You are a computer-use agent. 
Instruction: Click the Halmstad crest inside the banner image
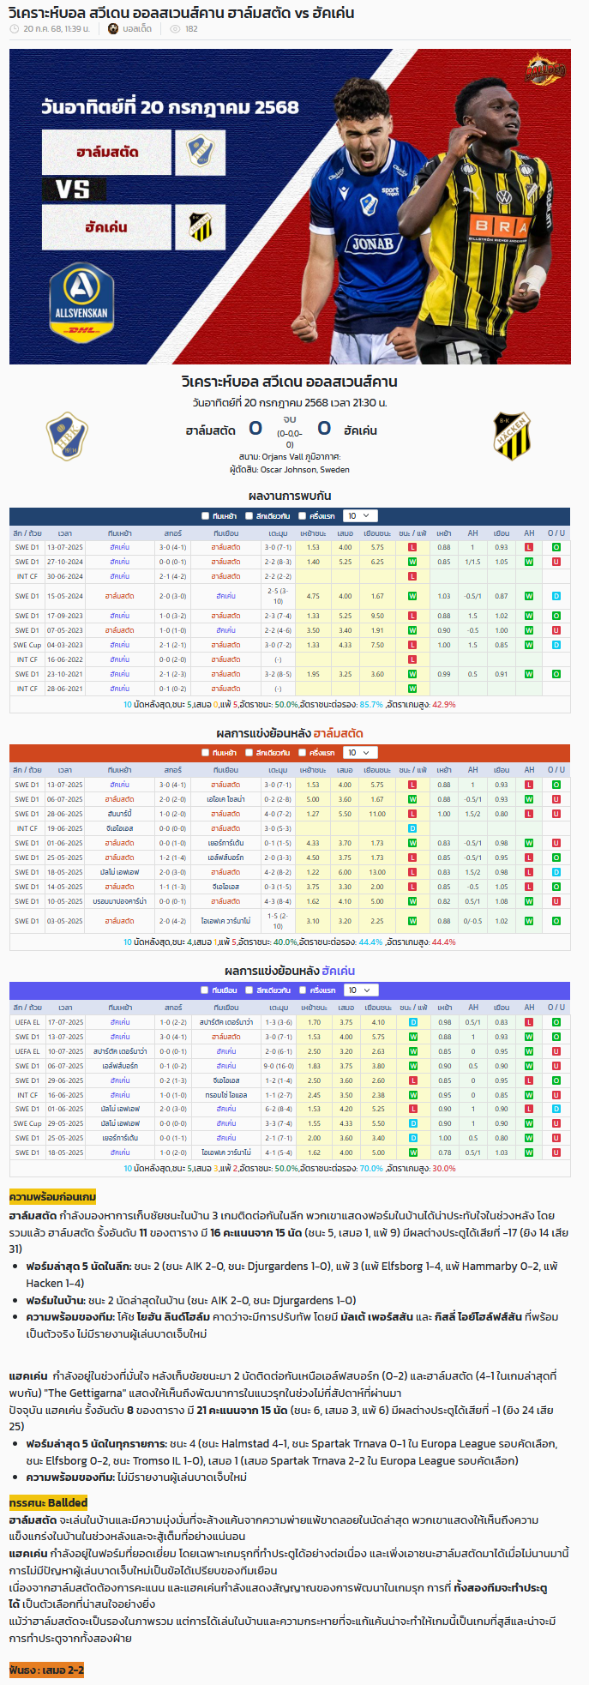[x=201, y=153]
